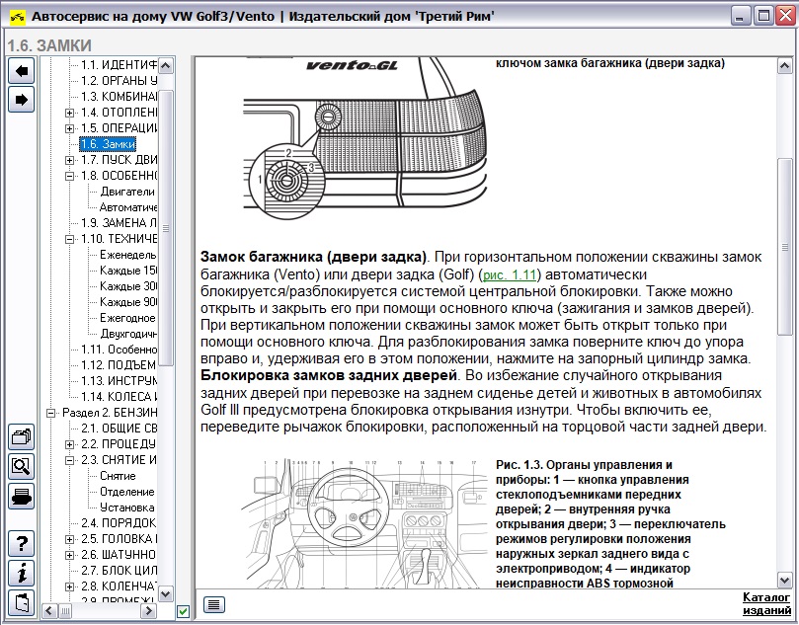The height and width of the screenshot is (625, 799).
Task: Select tree item 1.11. Особенно
Action: pyautogui.click(x=119, y=350)
